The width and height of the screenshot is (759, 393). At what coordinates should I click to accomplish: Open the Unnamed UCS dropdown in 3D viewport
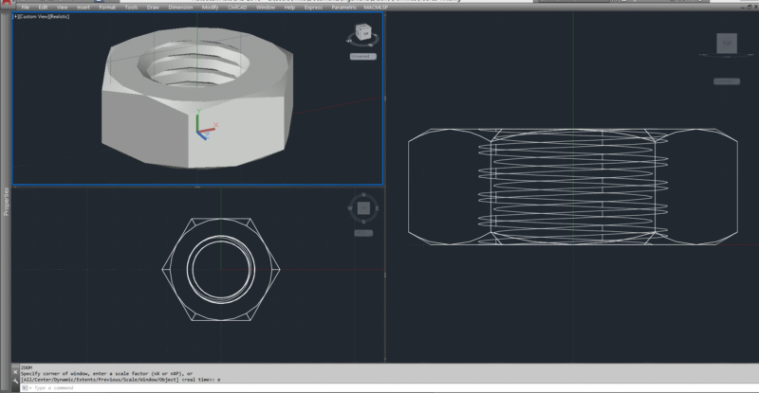pyautogui.click(x=363, y=57)
